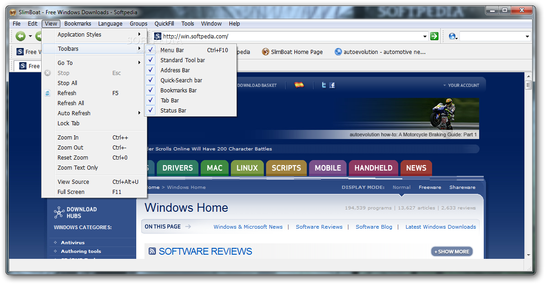
Task: Open the Bookmarks menu
Action: point(78,24)
